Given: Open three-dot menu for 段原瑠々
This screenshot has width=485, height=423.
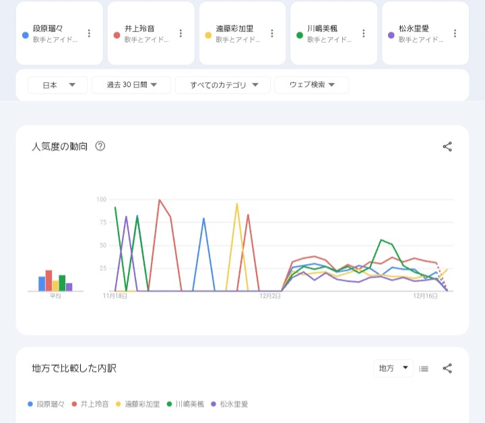Looking at the screenshot, I should pos(89,34).
